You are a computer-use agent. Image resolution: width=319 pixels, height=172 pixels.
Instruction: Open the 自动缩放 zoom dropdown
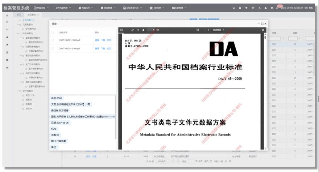219,30
